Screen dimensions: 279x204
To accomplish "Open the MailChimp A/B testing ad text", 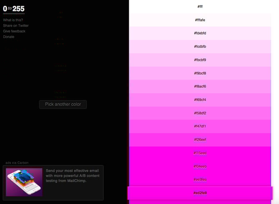I will [73, 176].
